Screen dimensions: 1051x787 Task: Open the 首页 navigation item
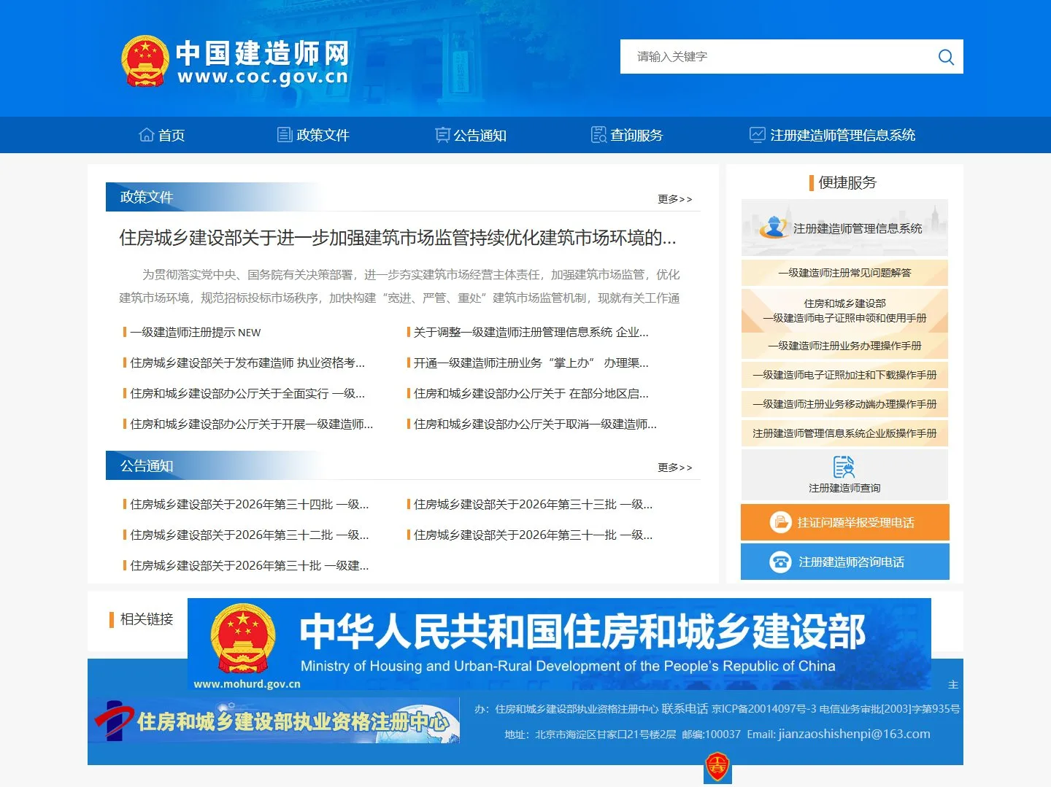(x=162, y=135)
